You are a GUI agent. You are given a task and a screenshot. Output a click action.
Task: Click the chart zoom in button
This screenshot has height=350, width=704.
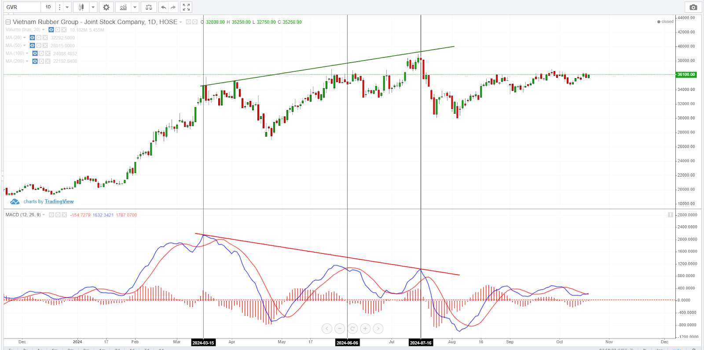coord(365,328)
